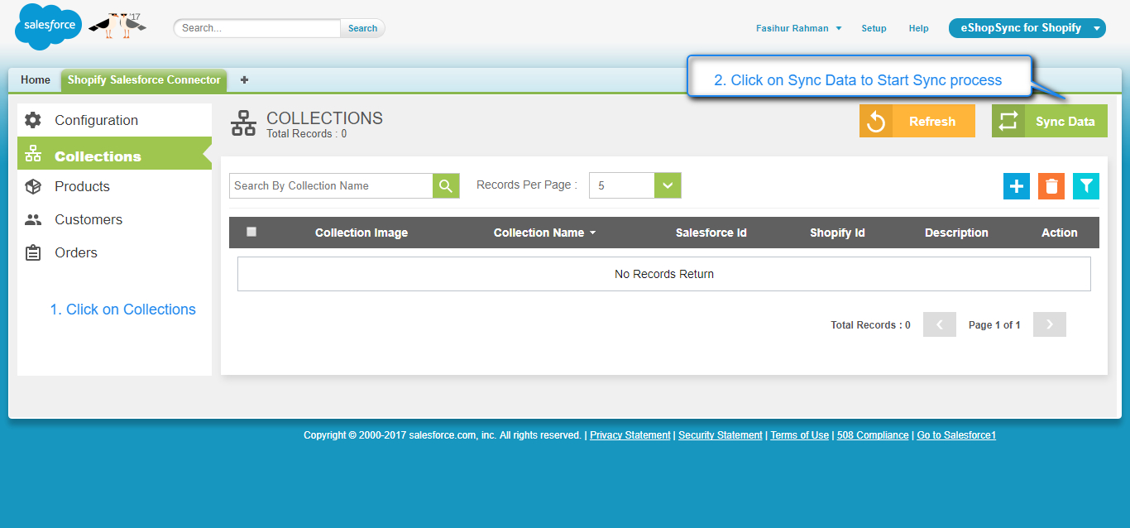The image size is (1130, 528).
Task: Click the Description column header
Action: click(956, 233)
